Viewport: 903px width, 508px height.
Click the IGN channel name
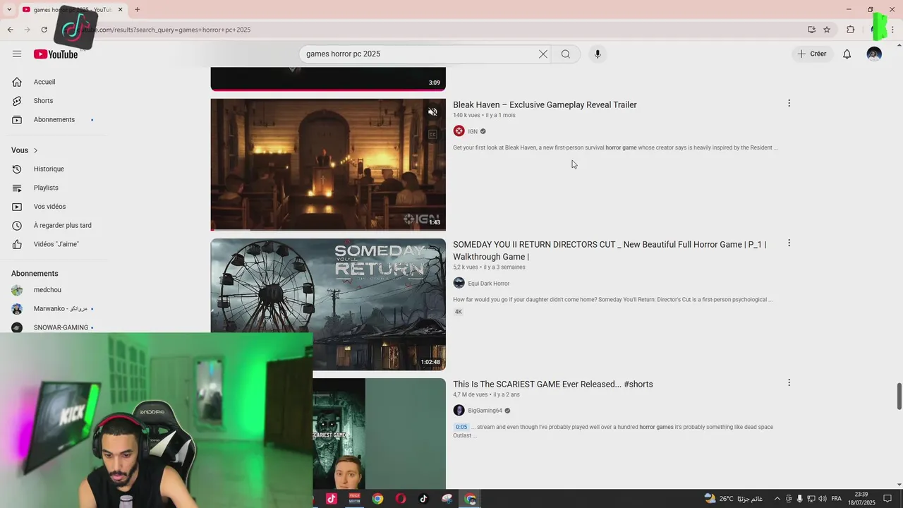pyautogui.click(x=473, y=132)
